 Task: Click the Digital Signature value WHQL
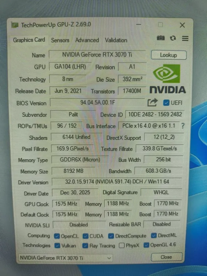tap(161, 192)
